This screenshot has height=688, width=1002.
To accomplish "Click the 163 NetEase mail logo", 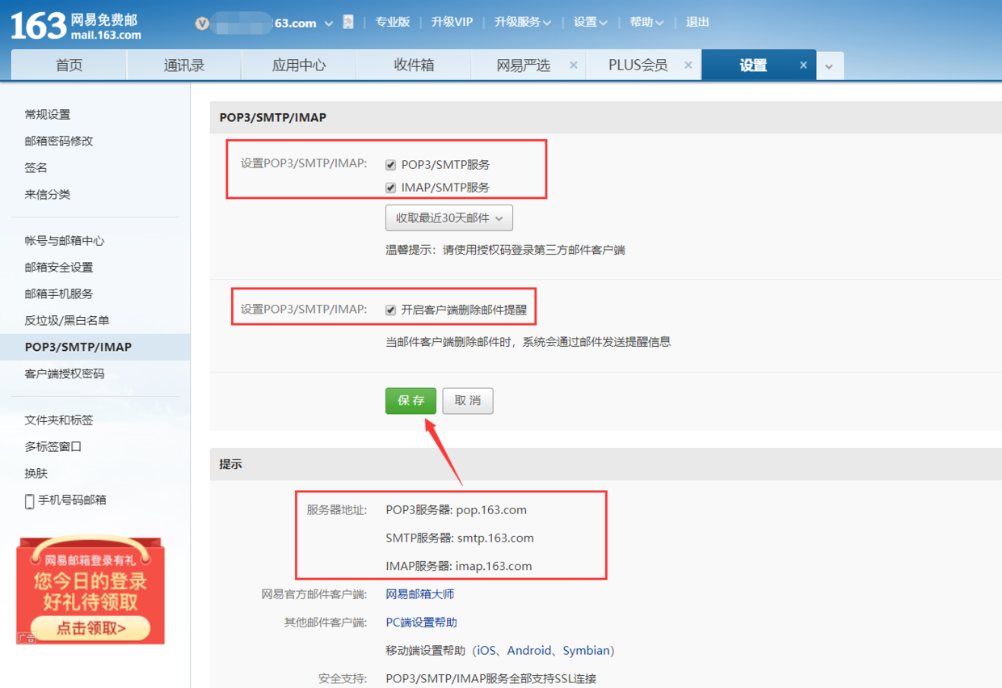I will [75, 25].
